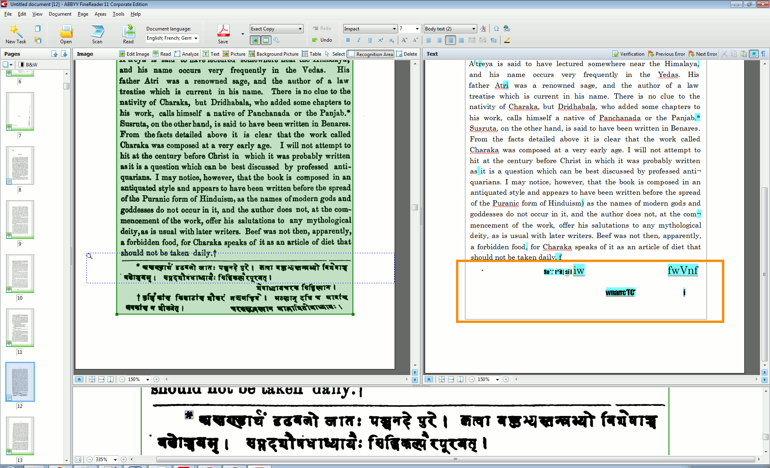Insert a symbol with the Omega icon
Screen dimensions: 770x468
coord(496,28)
